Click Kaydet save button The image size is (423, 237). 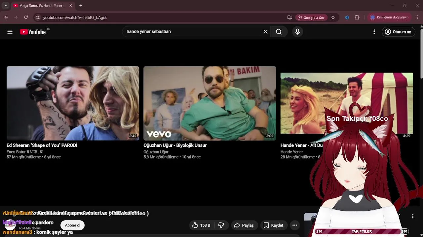click(x=274, y=225)
